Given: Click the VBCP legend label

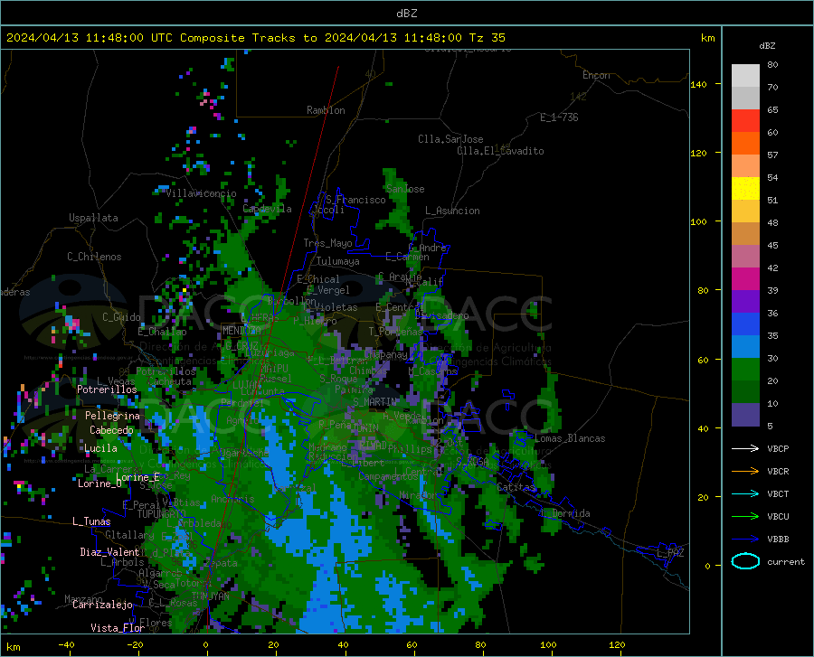Looking at the screenshot, I should tap(778, 448).
